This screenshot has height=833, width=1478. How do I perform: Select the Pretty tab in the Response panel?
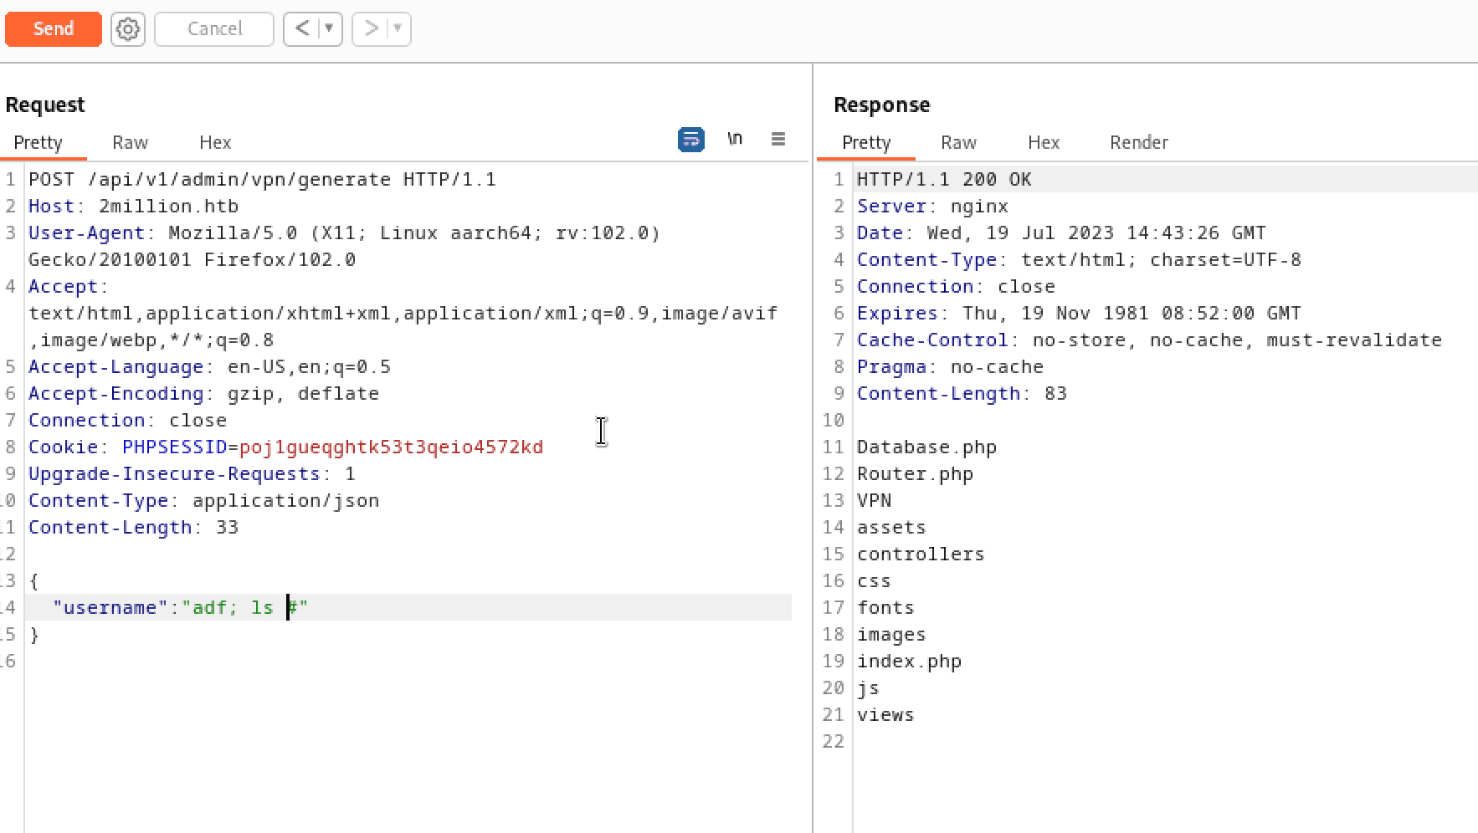[866, 142]
